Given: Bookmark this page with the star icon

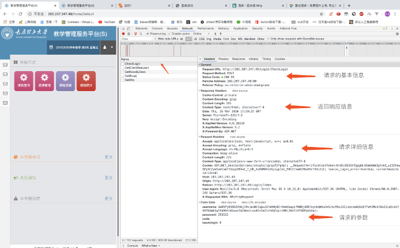Looking at the screenshot, I should [321, 14].
